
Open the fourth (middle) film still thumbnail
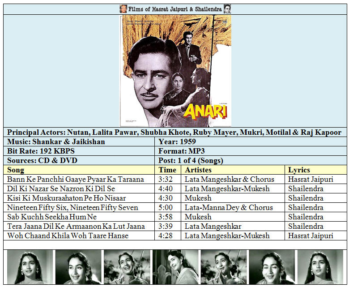(175, 267)
